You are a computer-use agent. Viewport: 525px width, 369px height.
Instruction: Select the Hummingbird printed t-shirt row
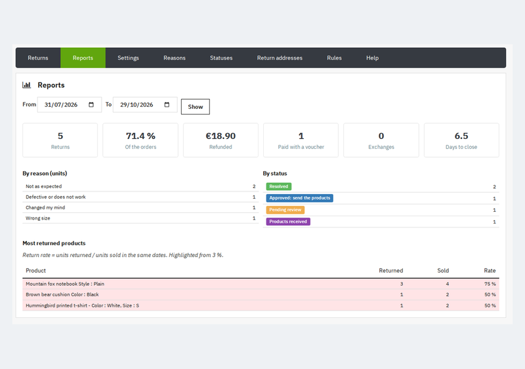tap(261, 305)
